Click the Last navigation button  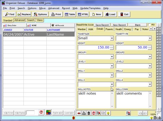pyautogui.click(x=69, y=113)
